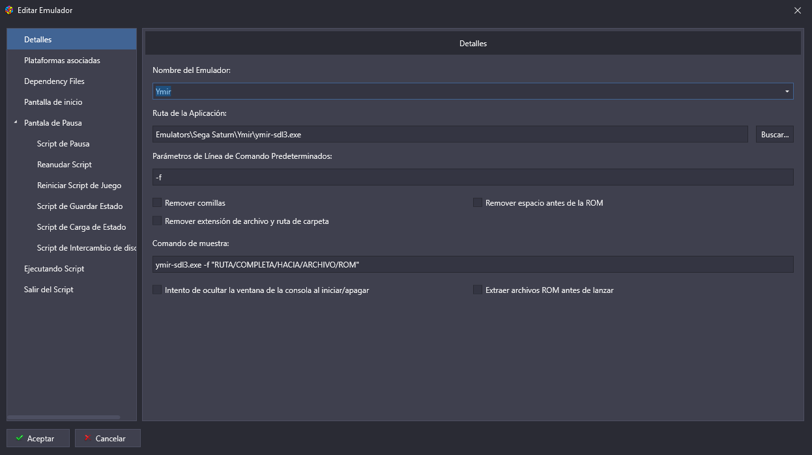Close the Editar Emulador window
The height and width of the screenshot is (455, 812).
click(x=798, y=10)
